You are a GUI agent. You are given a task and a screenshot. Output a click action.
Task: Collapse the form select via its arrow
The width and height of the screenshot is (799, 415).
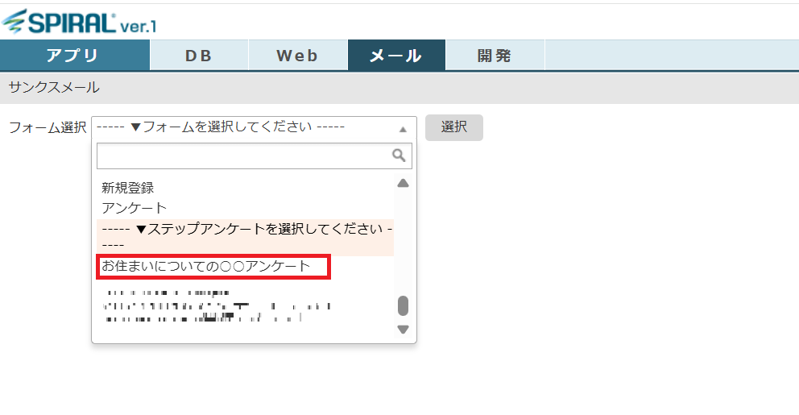click(403, 129)
